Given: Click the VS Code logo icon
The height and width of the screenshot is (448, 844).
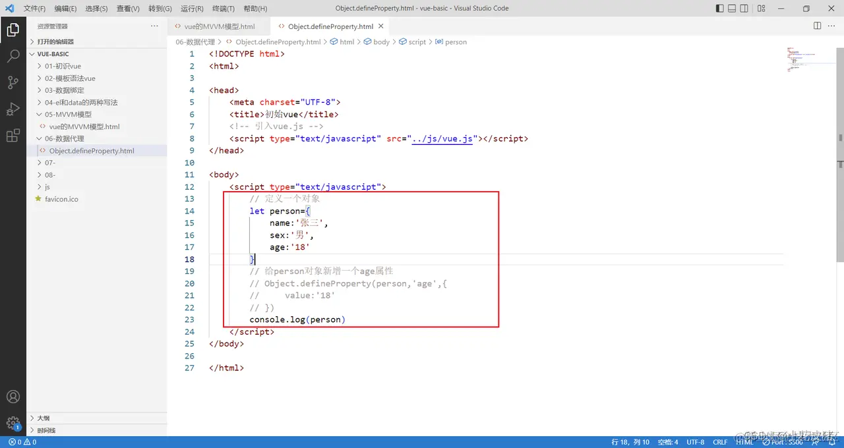Looking at the screenshot, I should click(x=9, y=9).
